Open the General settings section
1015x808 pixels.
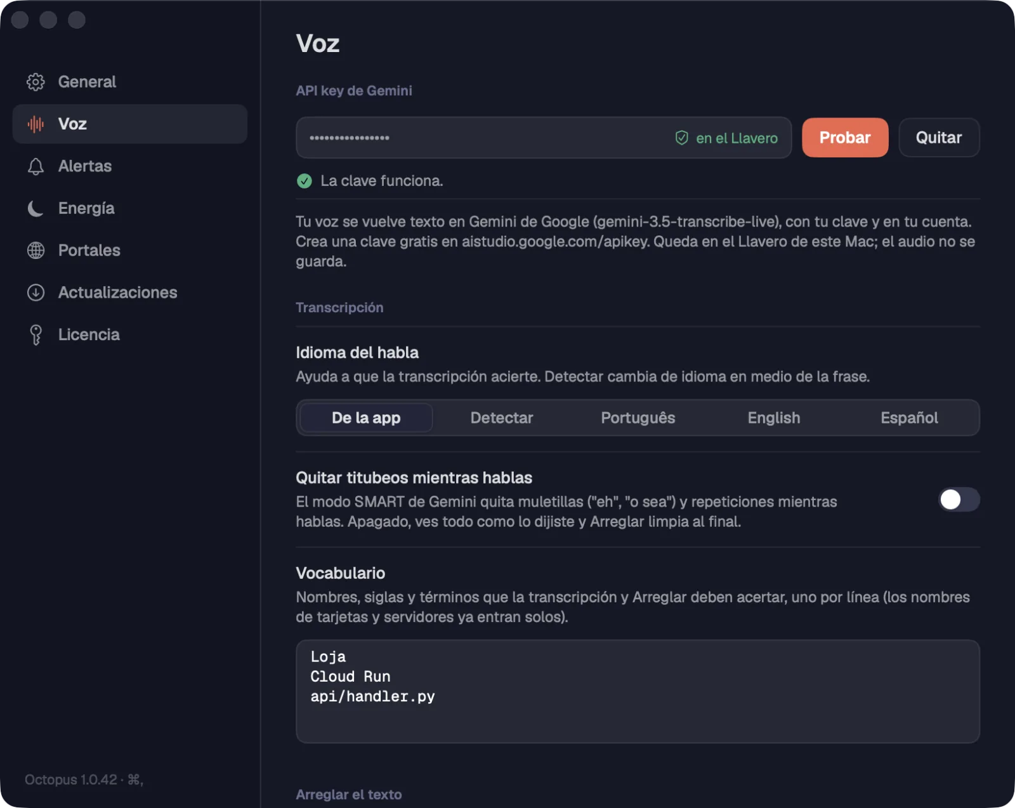point(130,82)
